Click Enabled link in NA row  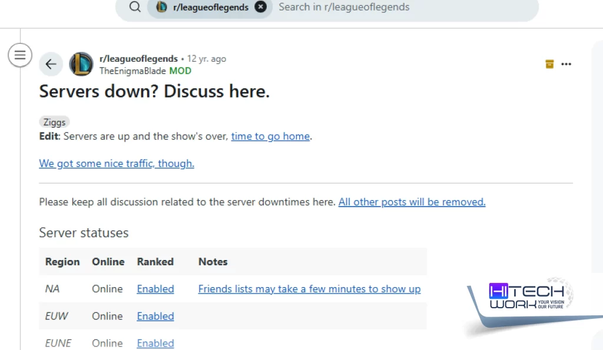[x=155, y=289]
